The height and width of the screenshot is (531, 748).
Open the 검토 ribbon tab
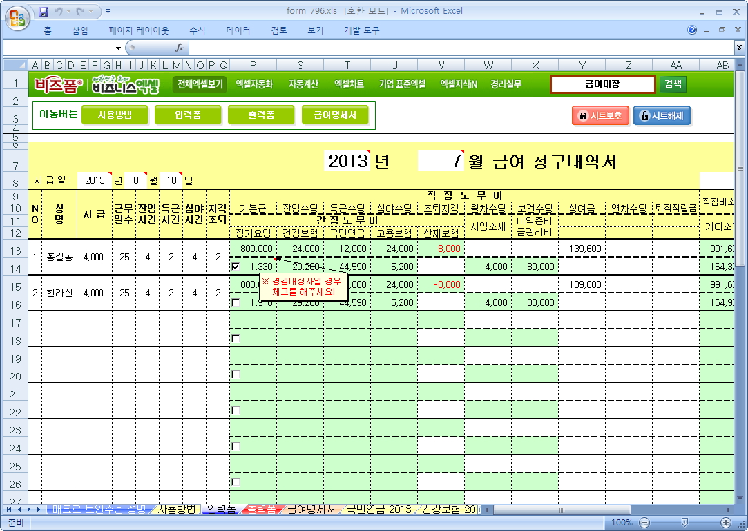(279, 30)
